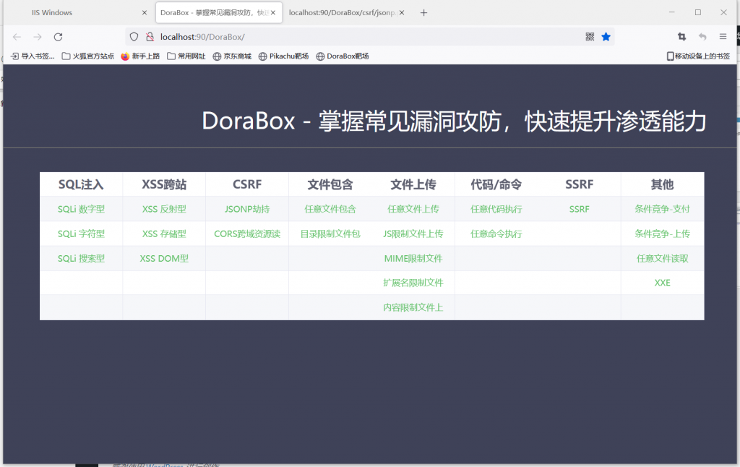Open the 条件竞争-支付 link
740x467 pixels.
tap(663, 209)
